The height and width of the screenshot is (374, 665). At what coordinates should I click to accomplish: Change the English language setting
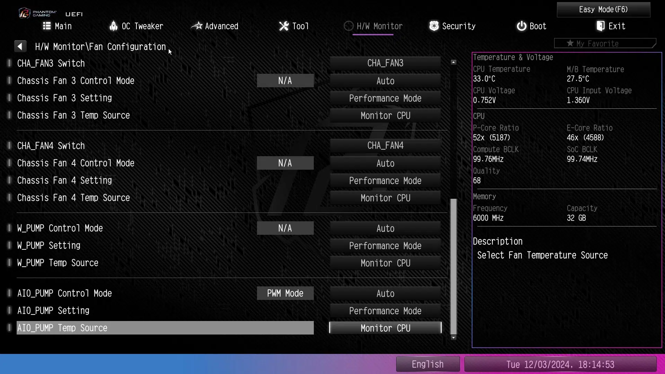[x=428, y=364]
